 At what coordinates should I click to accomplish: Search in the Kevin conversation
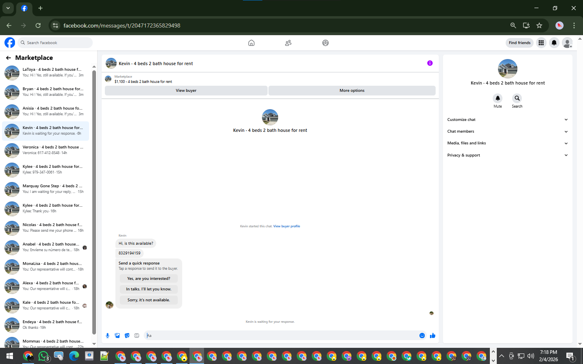(517, 98)
